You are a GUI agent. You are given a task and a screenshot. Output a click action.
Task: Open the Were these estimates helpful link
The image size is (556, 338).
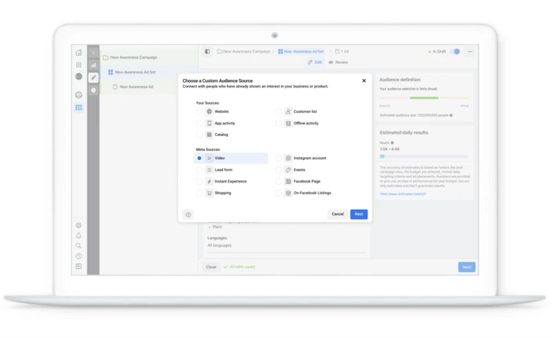(x=402, y=194)
